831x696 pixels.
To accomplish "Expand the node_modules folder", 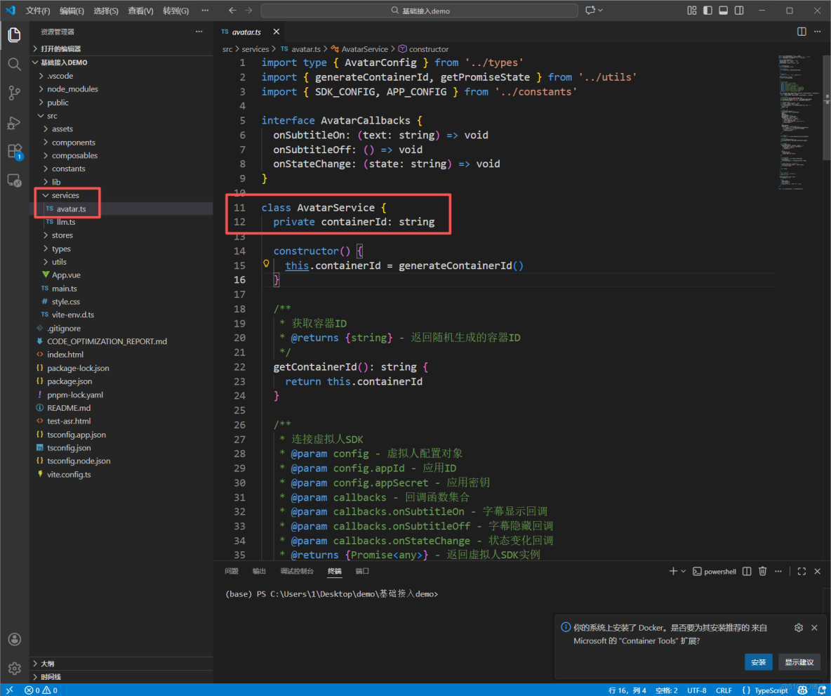I will pos(72,89).
